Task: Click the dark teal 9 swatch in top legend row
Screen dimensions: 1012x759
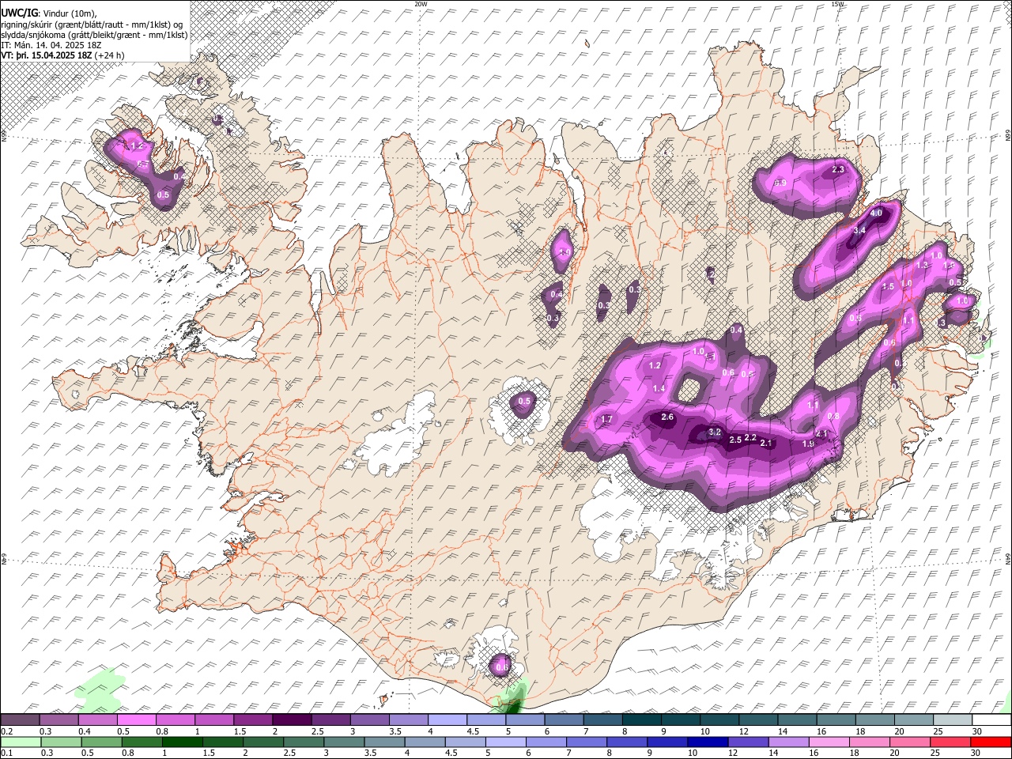Action: (x=642, y=719)
